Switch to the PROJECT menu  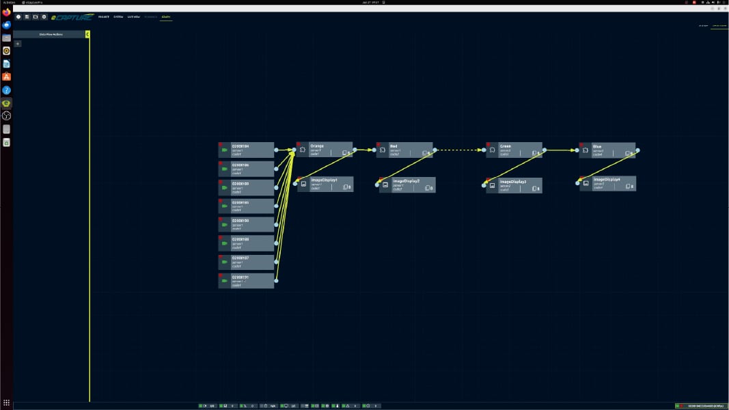(104, 16)
